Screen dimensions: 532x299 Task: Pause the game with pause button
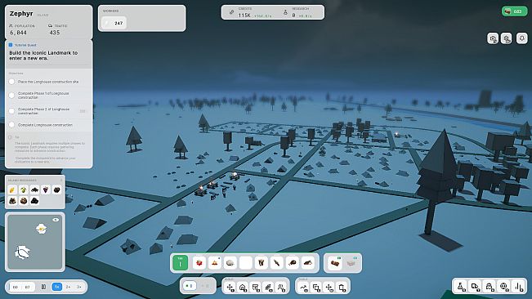(x=43, y=287)
